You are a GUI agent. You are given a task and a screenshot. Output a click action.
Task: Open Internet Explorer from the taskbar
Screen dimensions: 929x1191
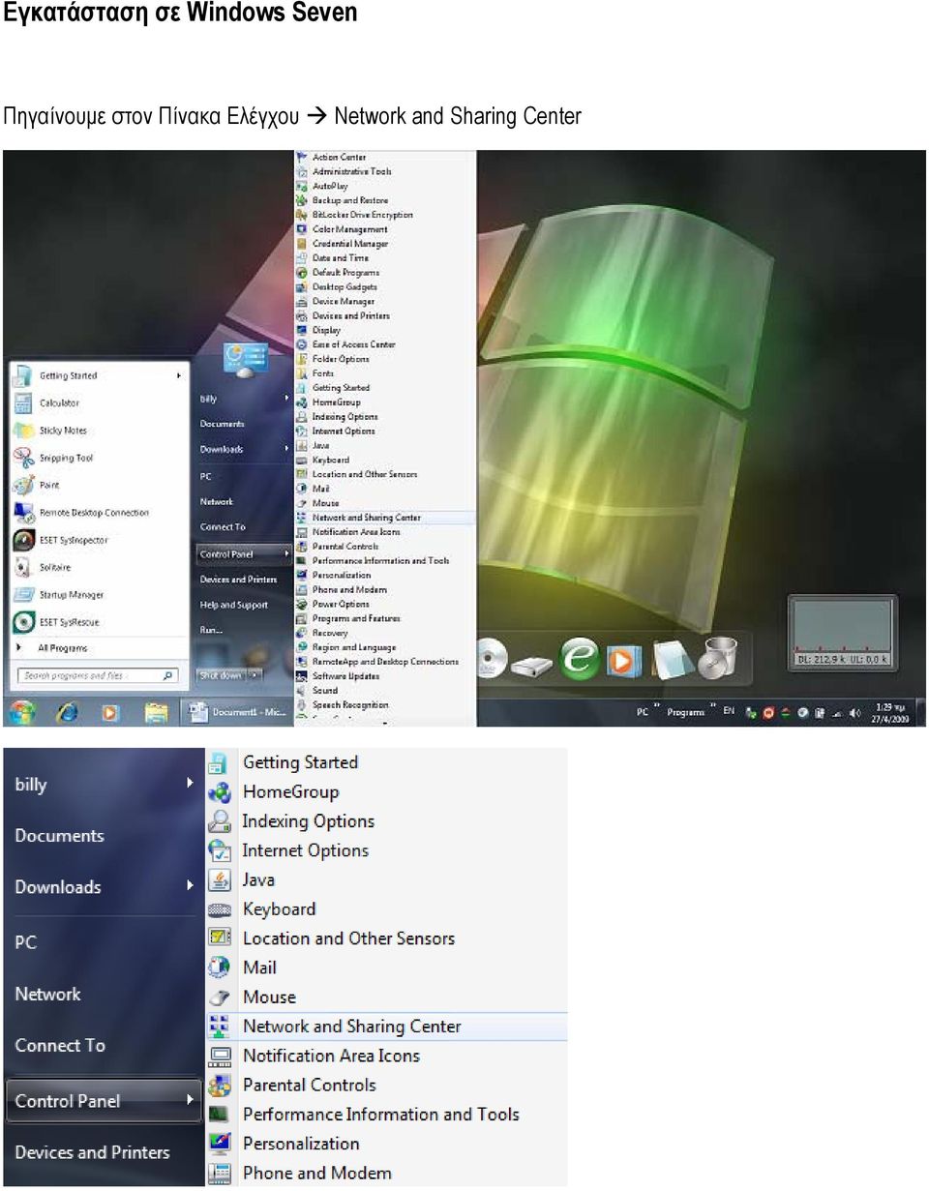67,713
